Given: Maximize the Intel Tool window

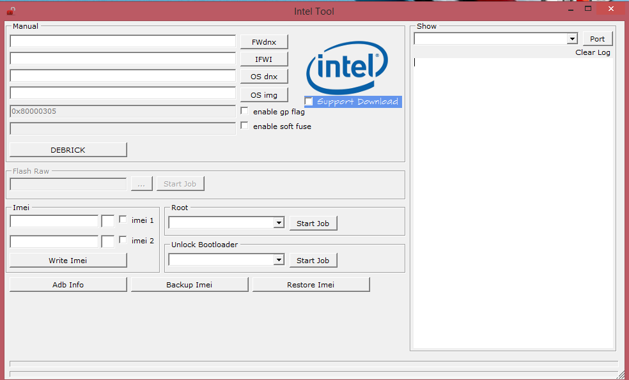Looking at the screenshot, I should pyautogui.click(x=588, y=9).
